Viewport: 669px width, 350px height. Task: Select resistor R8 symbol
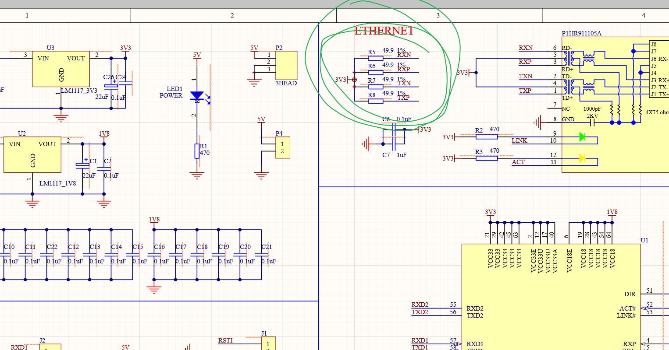click(x=376, y=101)
